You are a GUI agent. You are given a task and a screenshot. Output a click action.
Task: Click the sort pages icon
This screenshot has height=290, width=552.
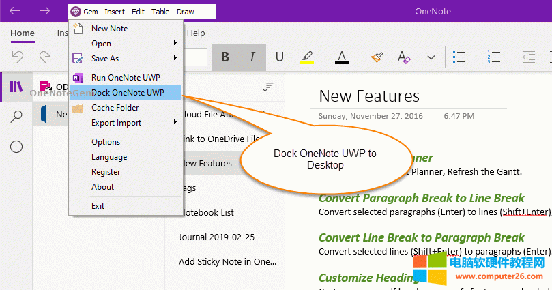click(x=268, y=87)
